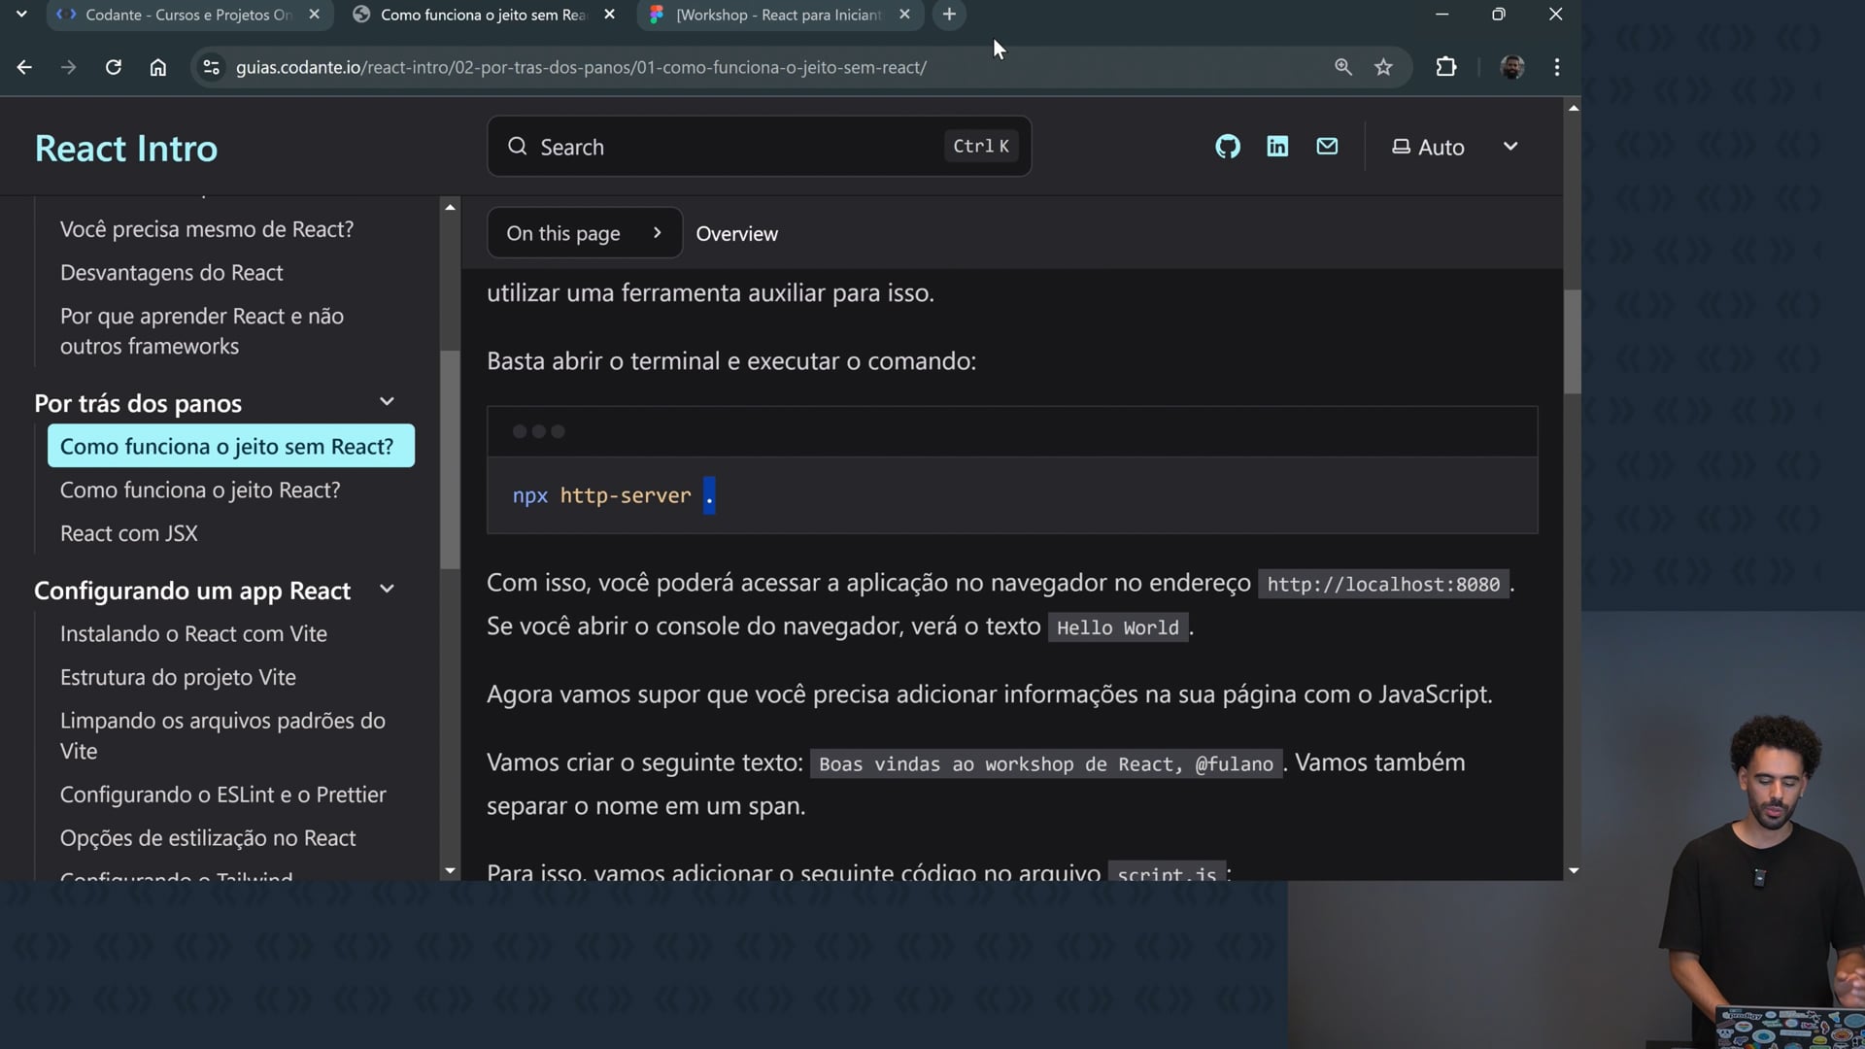Click the Boas vindas ao workshop code text
The image size is (1865, 1049).
[1046, 764]
